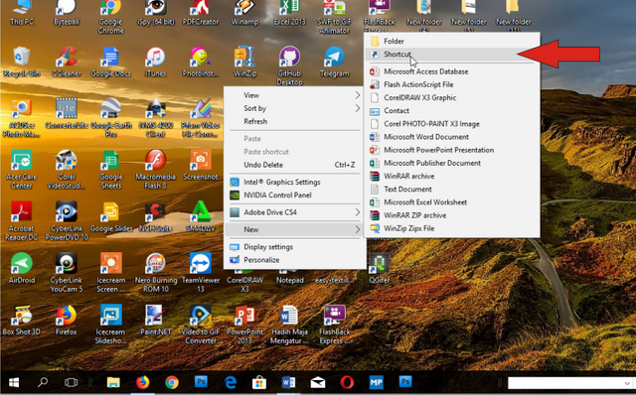
Task: Click the WinZip desktop shortcut
Action: (x=244, y=62)
